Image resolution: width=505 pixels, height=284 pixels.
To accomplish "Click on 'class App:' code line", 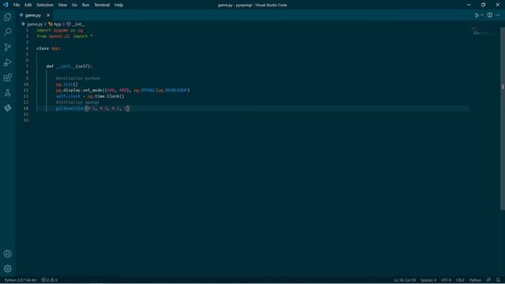I will (48, 48).
